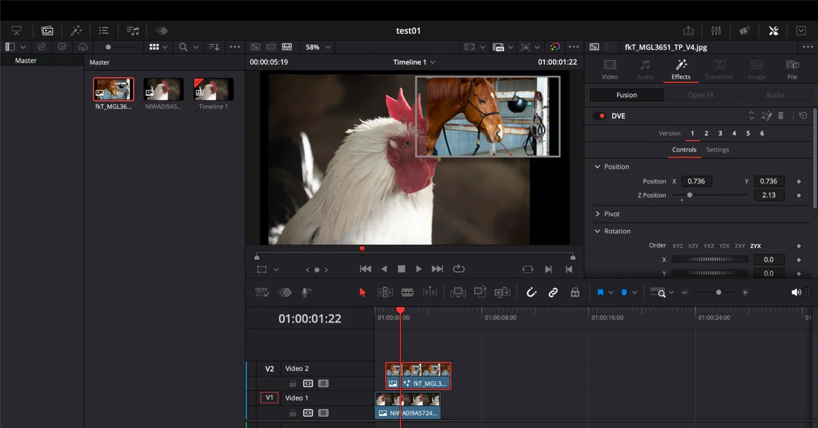Click the Replace Clip icon

502,293
